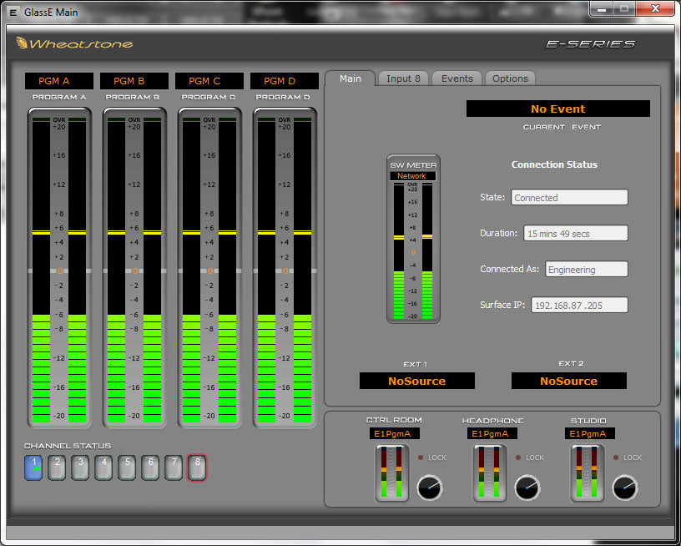
Task: Open the CTRL ROOM E1PgmA source selector
Action: [x=395, y=433]
